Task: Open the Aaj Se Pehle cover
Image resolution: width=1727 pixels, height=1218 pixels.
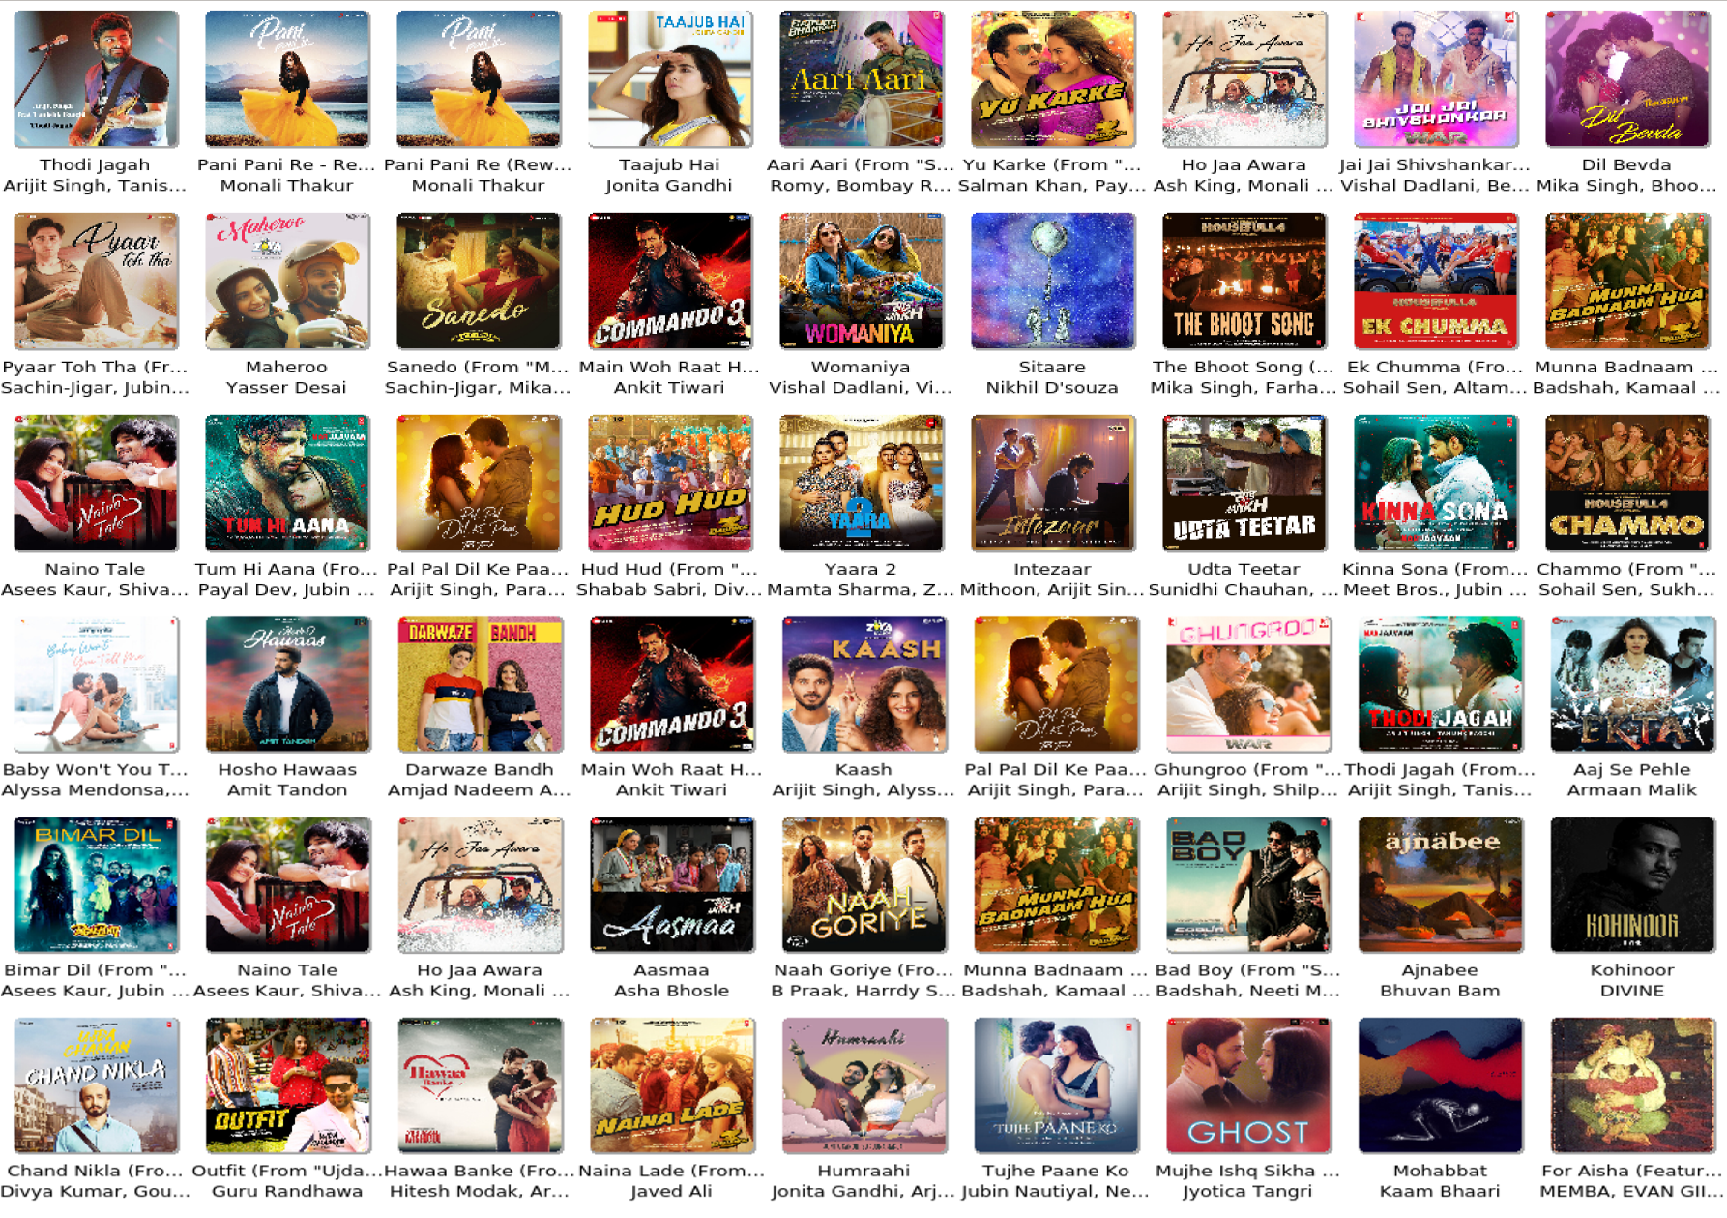Action: click(x=1632, y=685)
